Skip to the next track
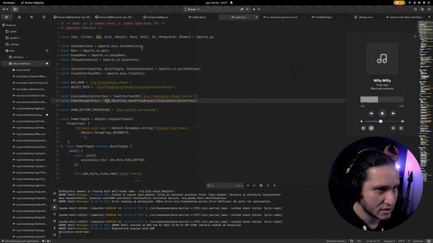 pos(392,113)
